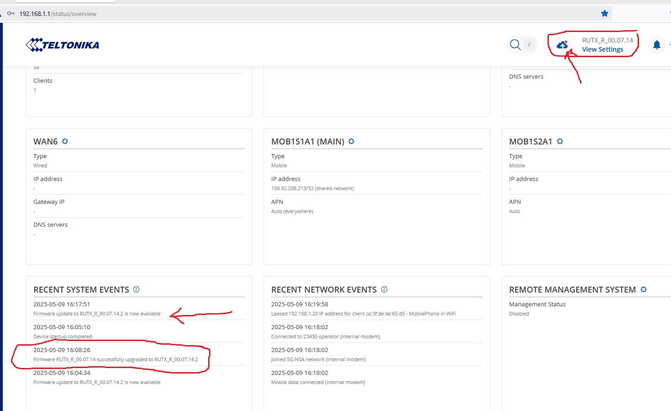The width and height of the screenshot is (671, 411).
Task: Click Recent Network Events info icon
Action: click(384, 289)
